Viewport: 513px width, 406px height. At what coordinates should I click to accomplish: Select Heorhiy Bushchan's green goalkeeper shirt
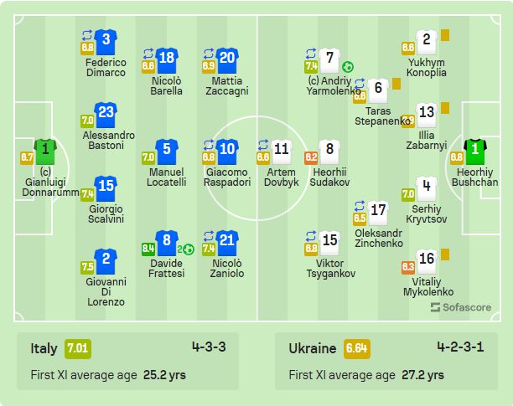click(475, 152)
